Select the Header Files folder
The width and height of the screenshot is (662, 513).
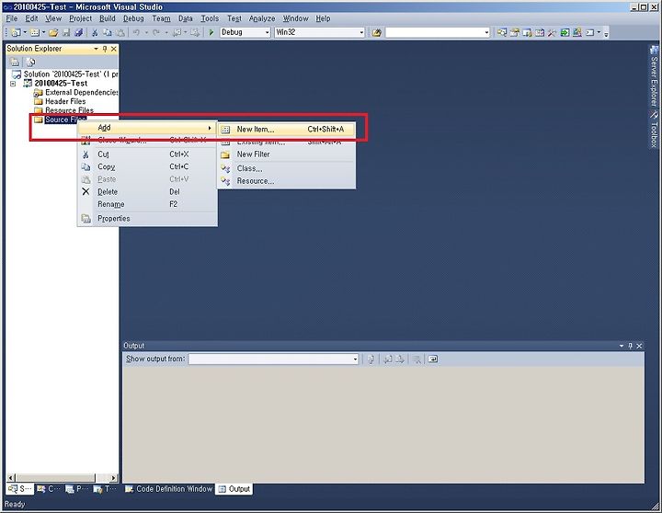click(x=65, y=101)
